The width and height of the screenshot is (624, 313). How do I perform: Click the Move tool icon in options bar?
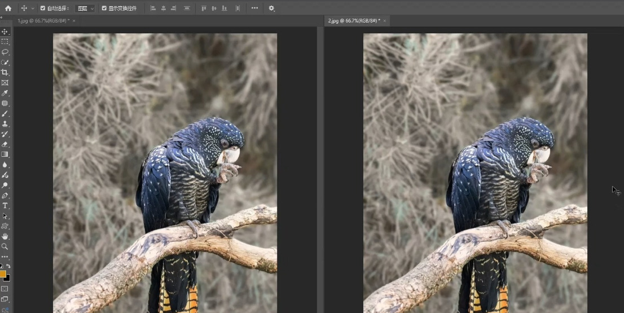(x=24, y=8)
